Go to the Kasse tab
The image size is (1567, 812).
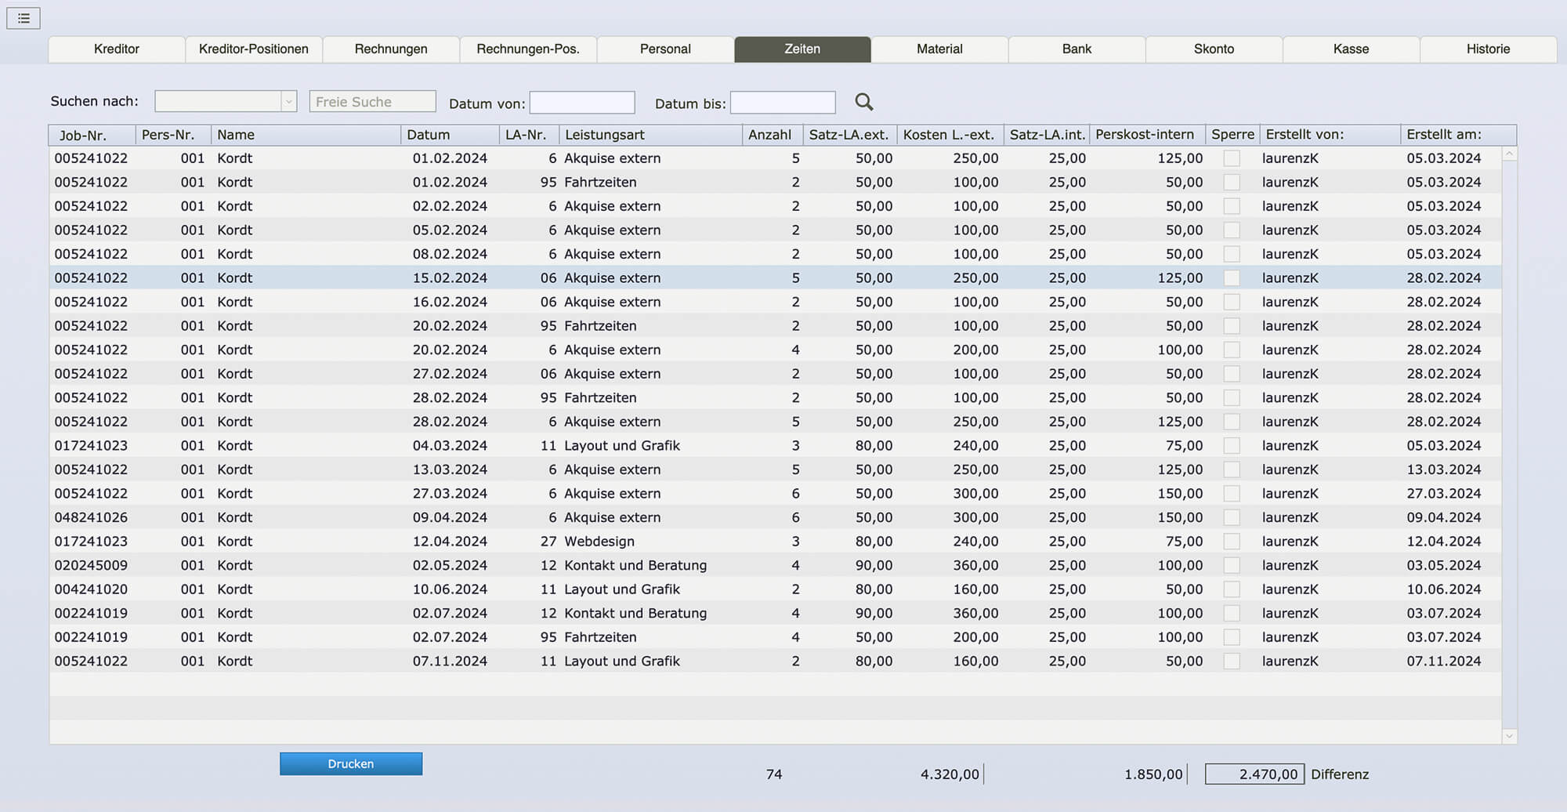click(1351, 49)
